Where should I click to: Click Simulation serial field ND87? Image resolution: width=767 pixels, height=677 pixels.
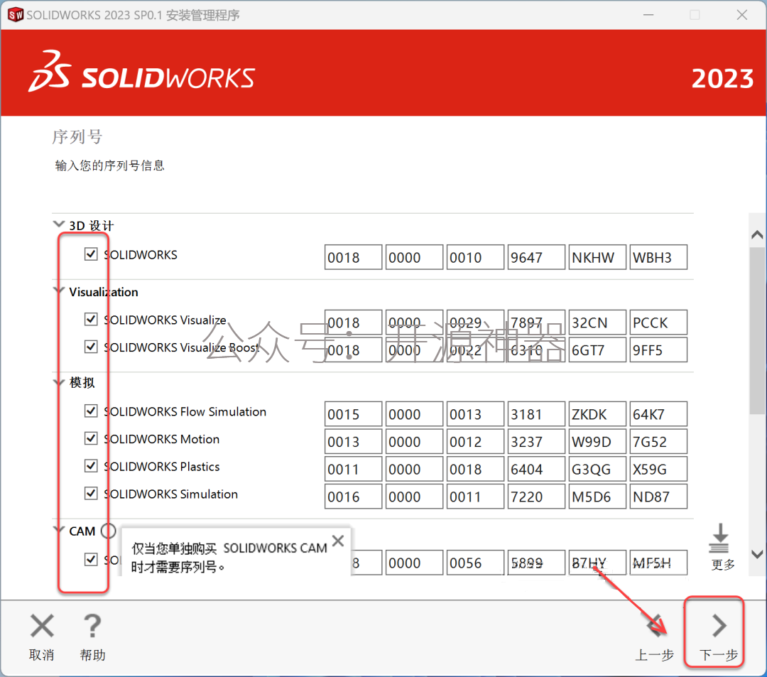[658, 496]
